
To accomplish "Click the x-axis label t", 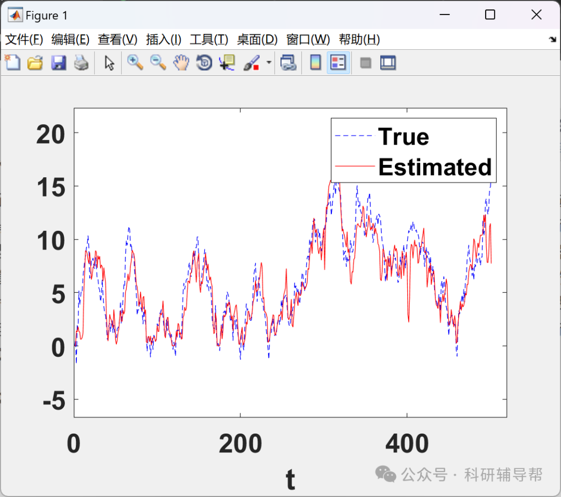I will [290, 479].
